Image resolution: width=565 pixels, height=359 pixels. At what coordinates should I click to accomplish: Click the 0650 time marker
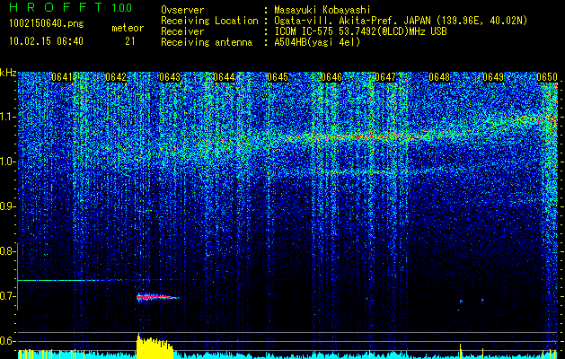click(x=547, y=77)
